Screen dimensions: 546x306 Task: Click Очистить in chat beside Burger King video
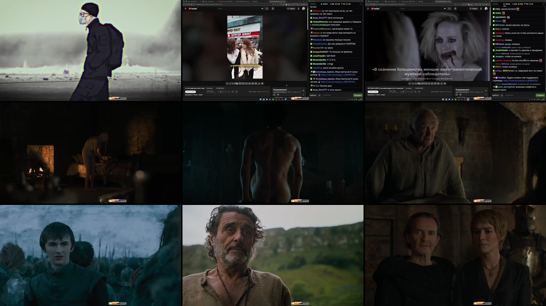point(313,4)
